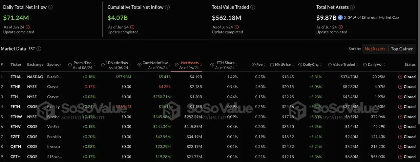Click the clock status icon in ETHE row
The image size is (420, 162).
tap(400, 87)
